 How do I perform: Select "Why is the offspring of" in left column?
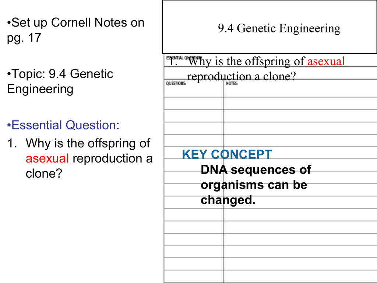tap(88, 143)
